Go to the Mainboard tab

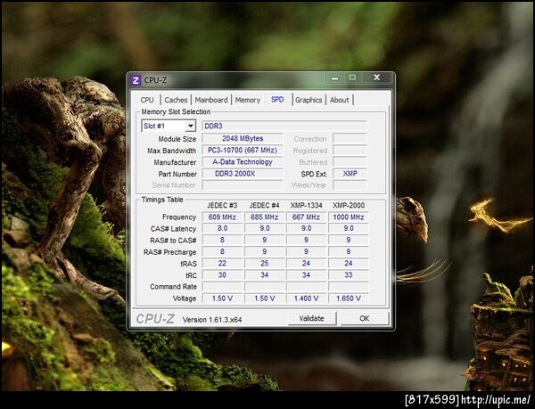211,100
